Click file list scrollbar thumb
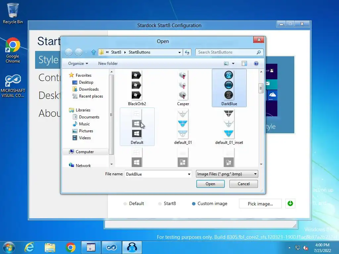Screen dimensions: 339x254 [x=261, y=88]
